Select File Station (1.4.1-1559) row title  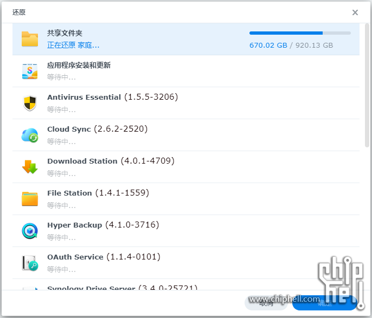[98, 193]
